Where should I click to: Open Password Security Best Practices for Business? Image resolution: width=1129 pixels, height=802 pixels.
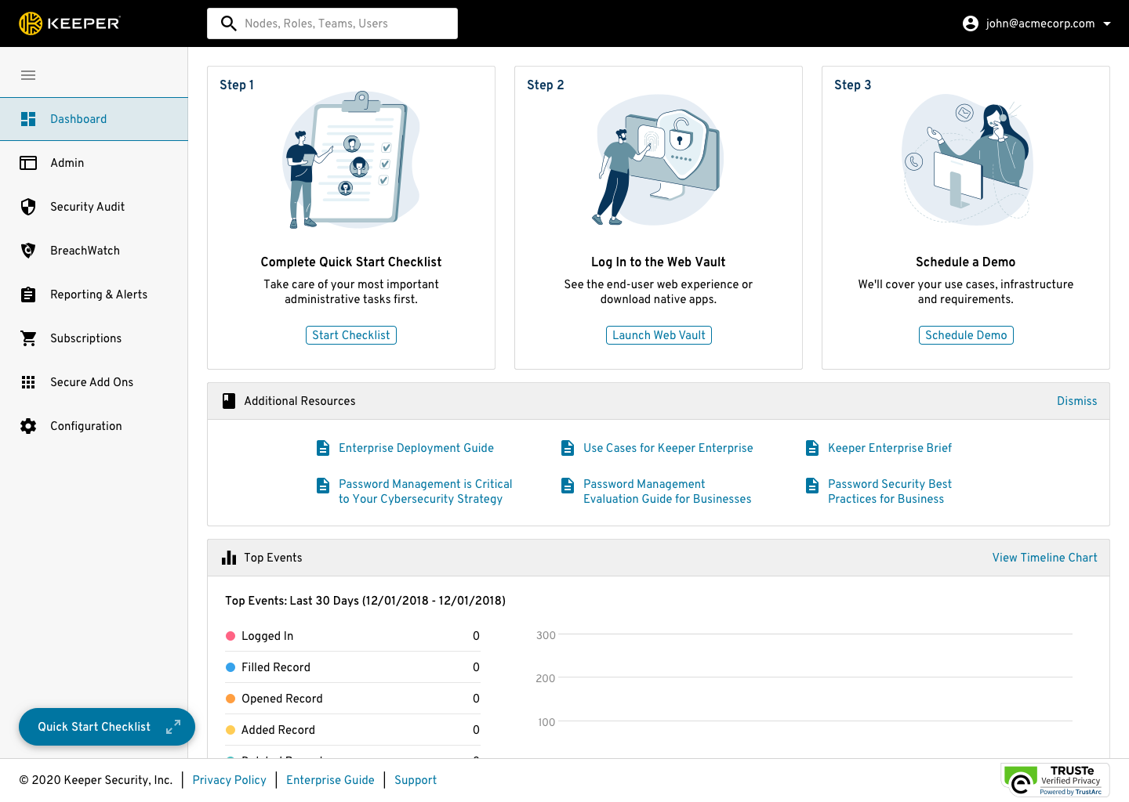[890, 491]
